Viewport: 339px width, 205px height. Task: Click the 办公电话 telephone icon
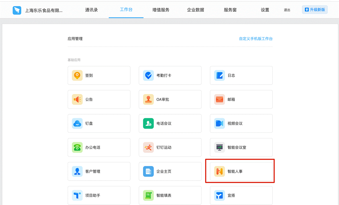click(x=77, y=147)
